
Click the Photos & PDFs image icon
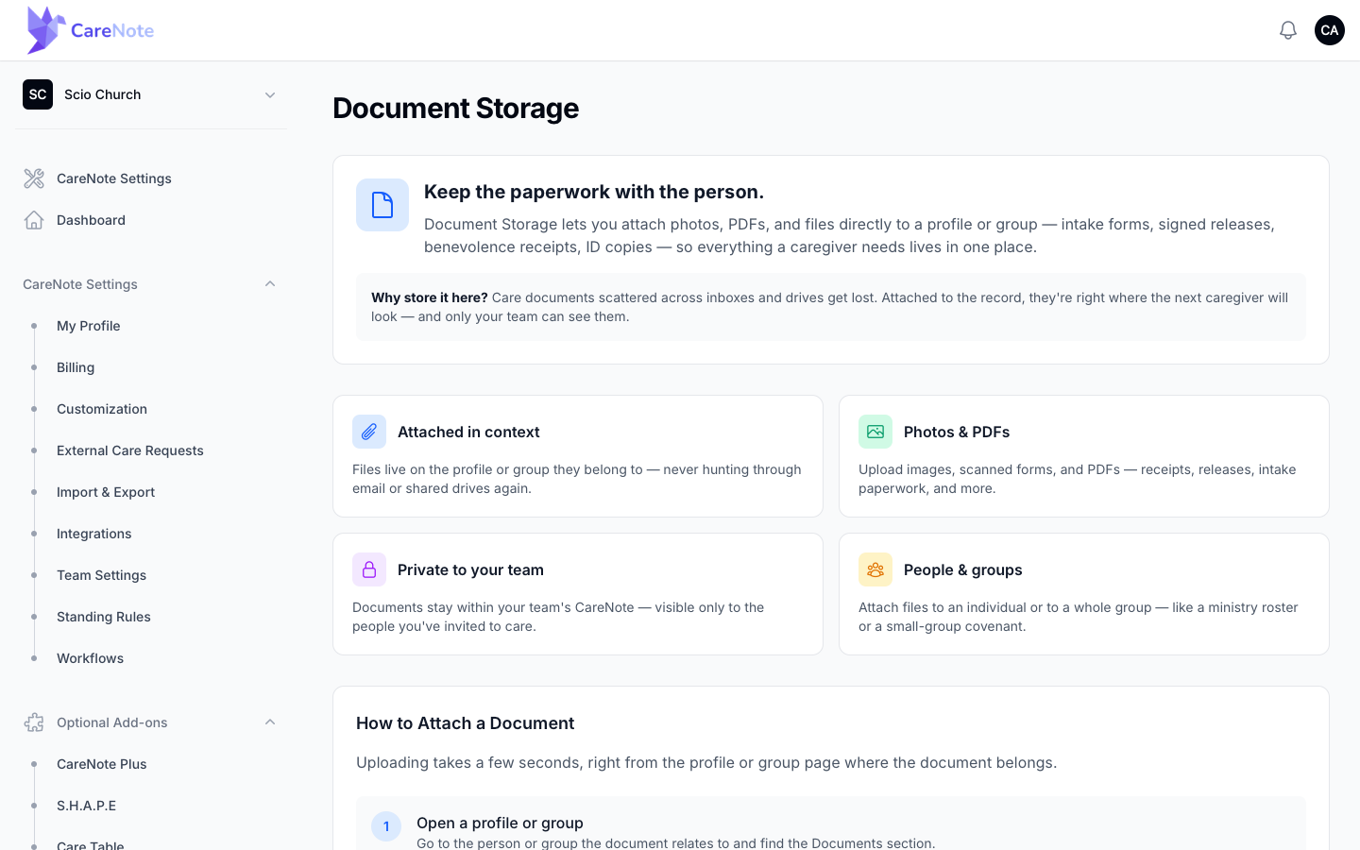coord(875,432)
